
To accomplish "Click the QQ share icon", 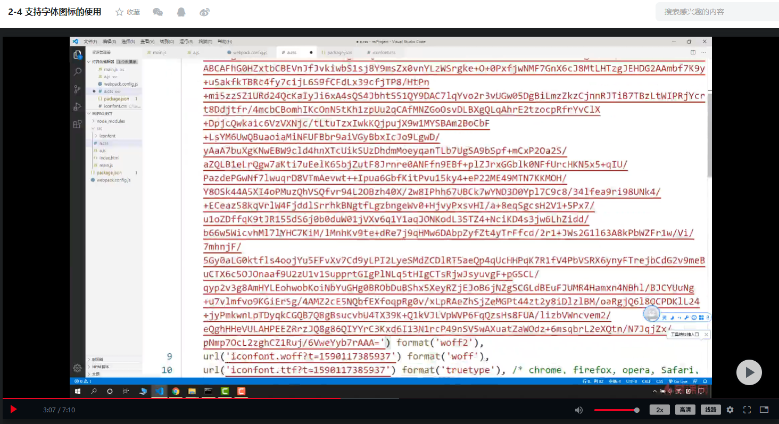I will [181, 12].
